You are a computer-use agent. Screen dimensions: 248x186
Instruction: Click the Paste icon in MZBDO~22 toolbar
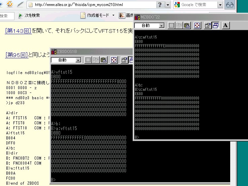[x=187, y=25]
